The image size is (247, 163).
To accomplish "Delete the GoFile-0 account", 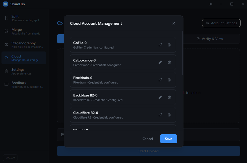I will point(169,45).
